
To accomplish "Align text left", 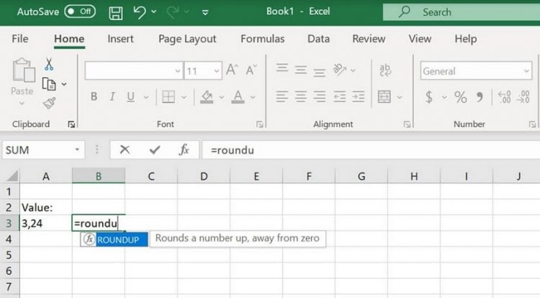I will (282, 97).
